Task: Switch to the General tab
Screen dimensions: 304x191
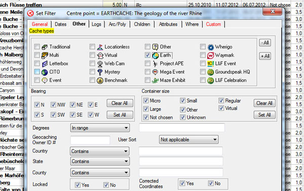Action: point(40,24)
